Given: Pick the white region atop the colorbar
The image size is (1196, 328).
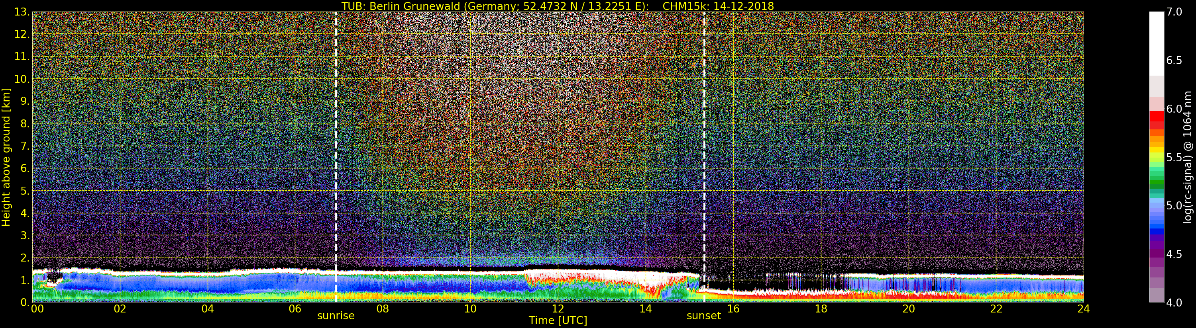Looking at the screenshot, I should click(1157, 42).
